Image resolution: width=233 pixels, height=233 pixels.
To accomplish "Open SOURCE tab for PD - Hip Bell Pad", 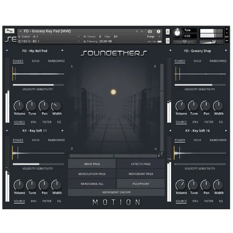I will (x=20, y=122).
